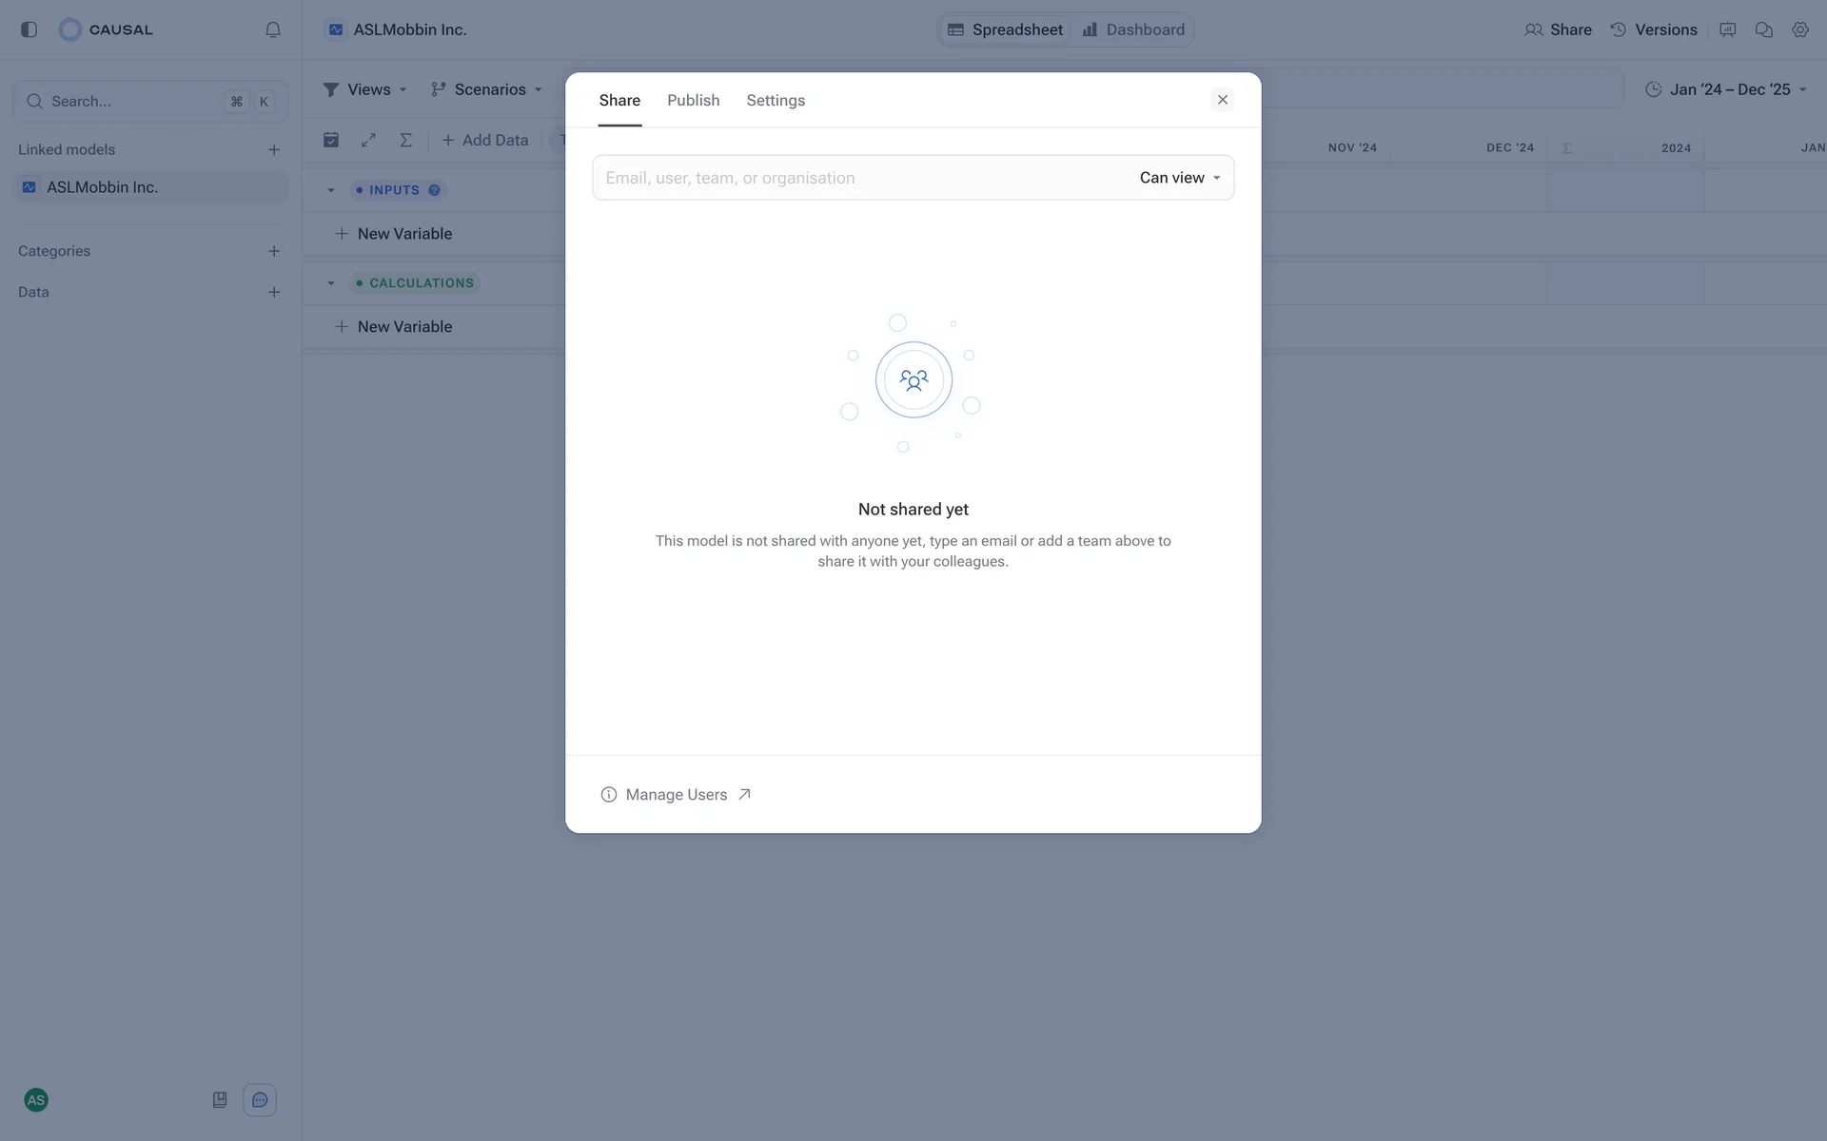Click the sigma aggregate icon in toolbar
Viewport: 1827px width, 1141px height.
click(x=406, y=140)
